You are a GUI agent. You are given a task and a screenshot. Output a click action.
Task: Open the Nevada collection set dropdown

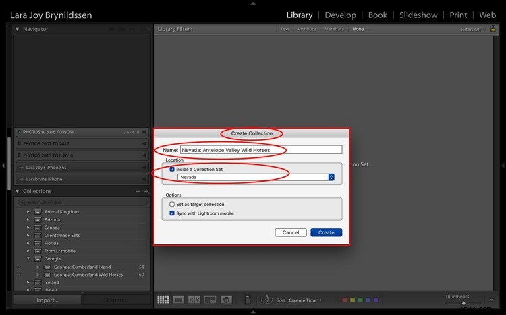256,177
